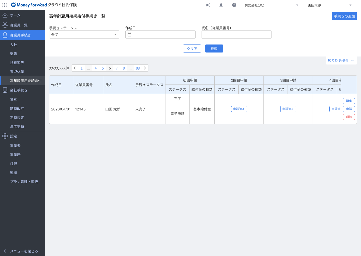
Task: Select 入社 in the sidebar
Action: (x=23, y=44)
